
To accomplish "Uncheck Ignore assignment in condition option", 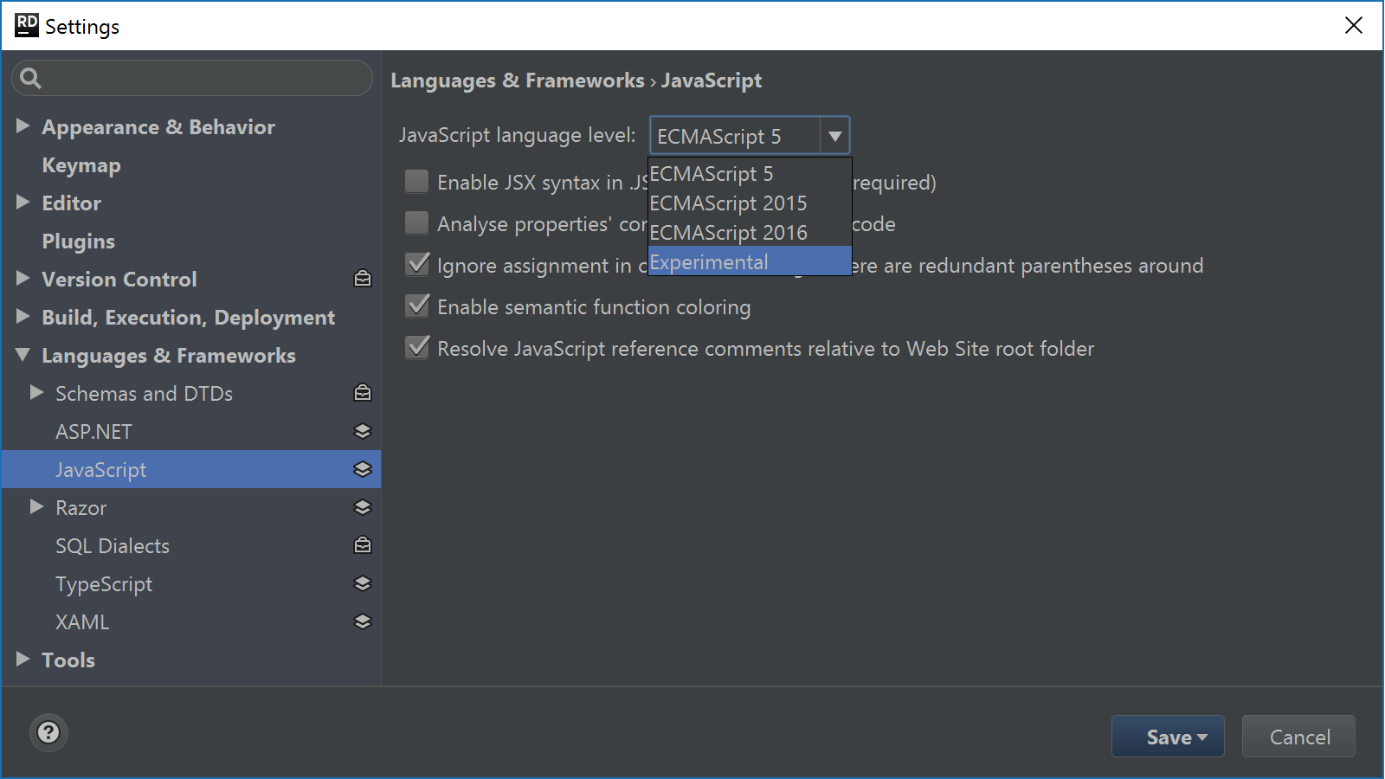I will pos(417,264).
